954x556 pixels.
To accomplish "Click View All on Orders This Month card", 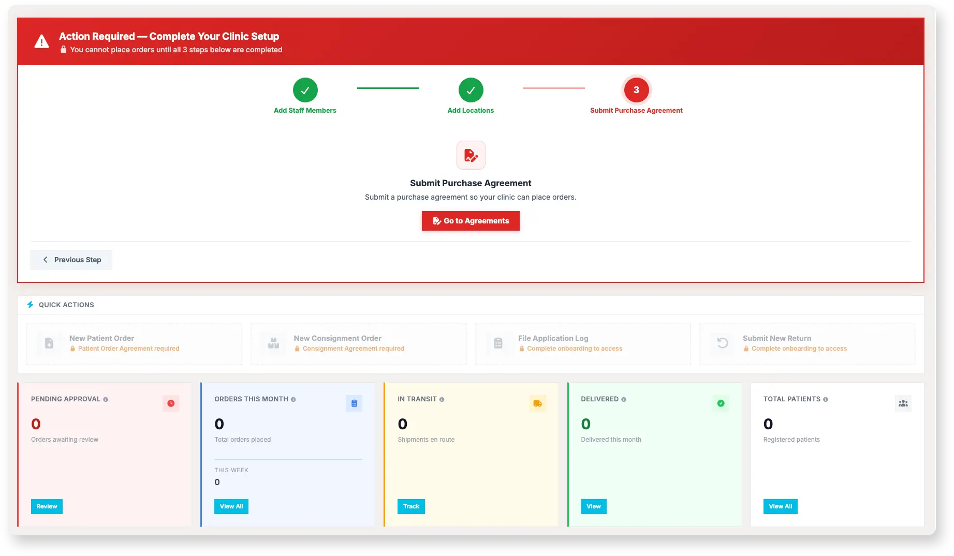I will (x=231, y=506).
